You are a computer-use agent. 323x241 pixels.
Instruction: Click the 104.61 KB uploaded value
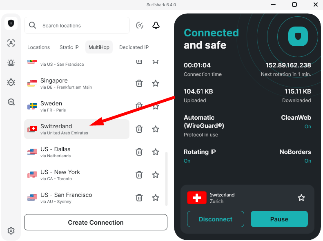click(198, 91)
